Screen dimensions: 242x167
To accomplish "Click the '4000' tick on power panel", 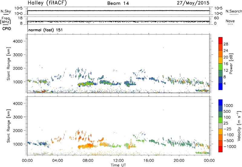I will pyautogui.click(x=18, y=41).
